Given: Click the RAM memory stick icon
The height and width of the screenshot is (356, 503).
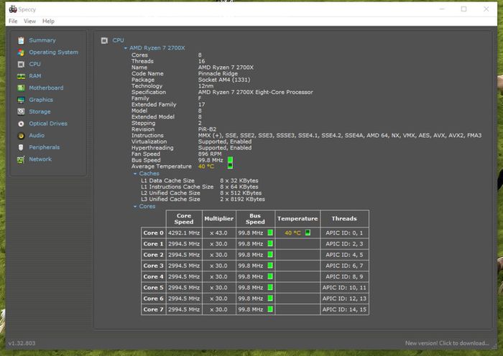Looking at the screenshot, I should point(21,76).
